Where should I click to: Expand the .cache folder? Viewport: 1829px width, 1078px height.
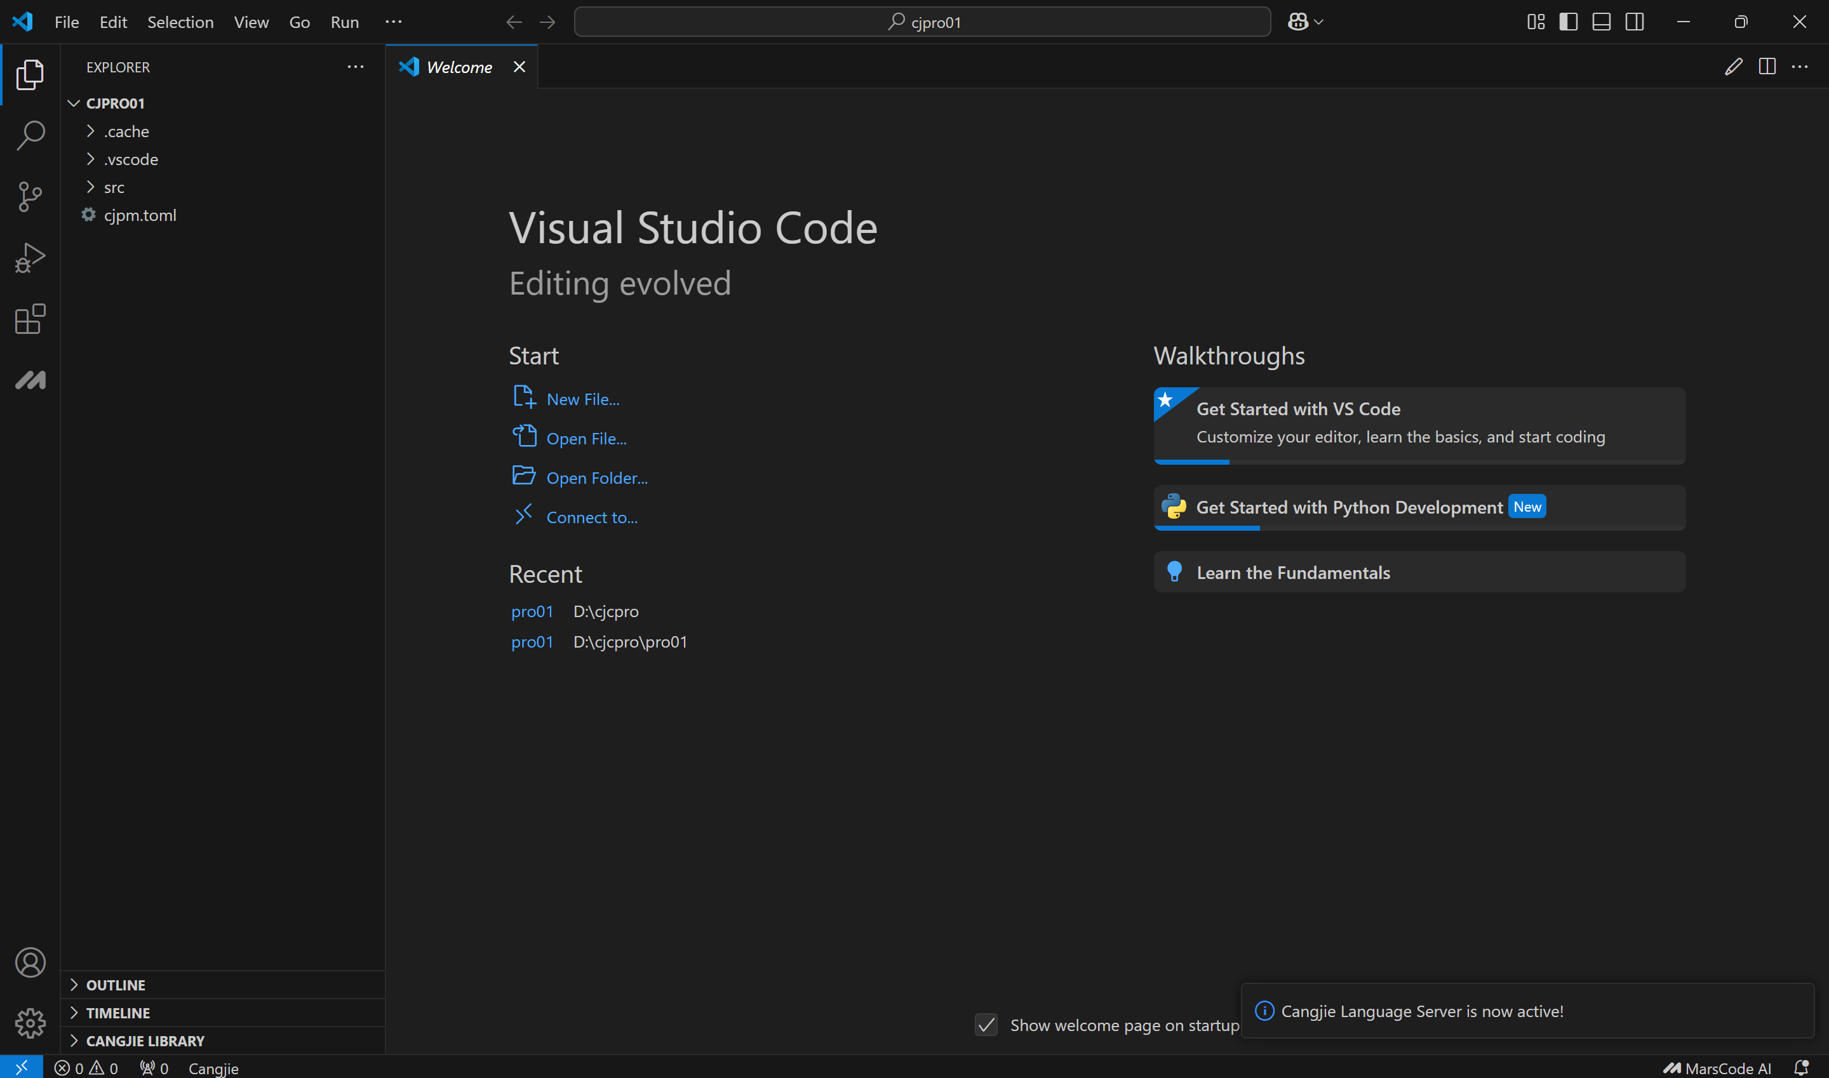click(91, 131)
